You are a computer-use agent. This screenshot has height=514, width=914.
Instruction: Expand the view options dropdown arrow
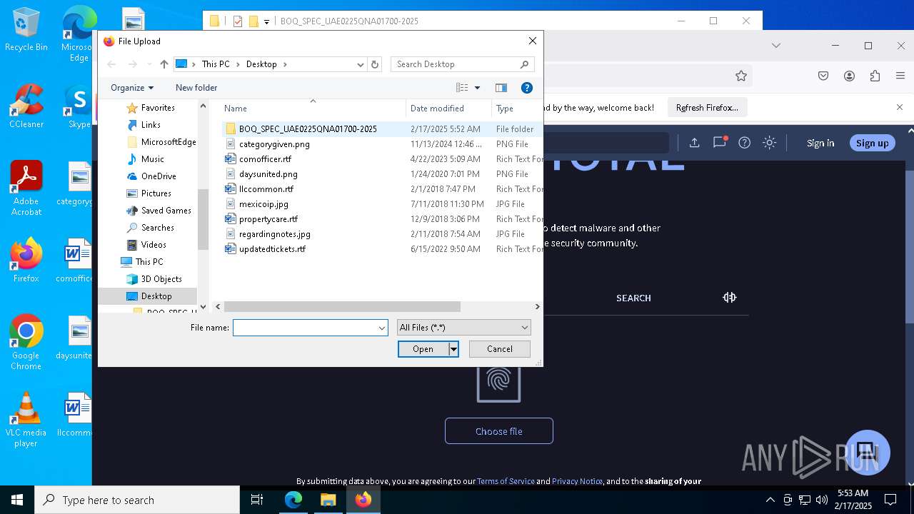tap(477, 88)
